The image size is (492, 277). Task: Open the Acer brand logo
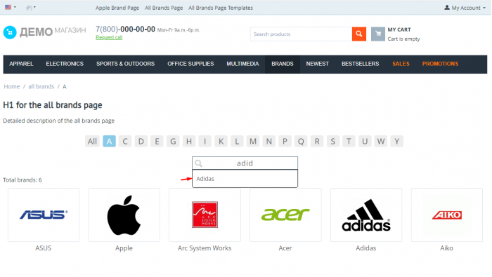[x=285, y=215]
